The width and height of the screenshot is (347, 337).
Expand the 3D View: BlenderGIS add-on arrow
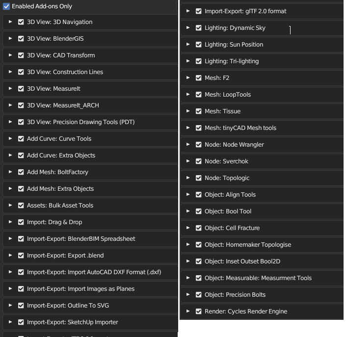10,38
